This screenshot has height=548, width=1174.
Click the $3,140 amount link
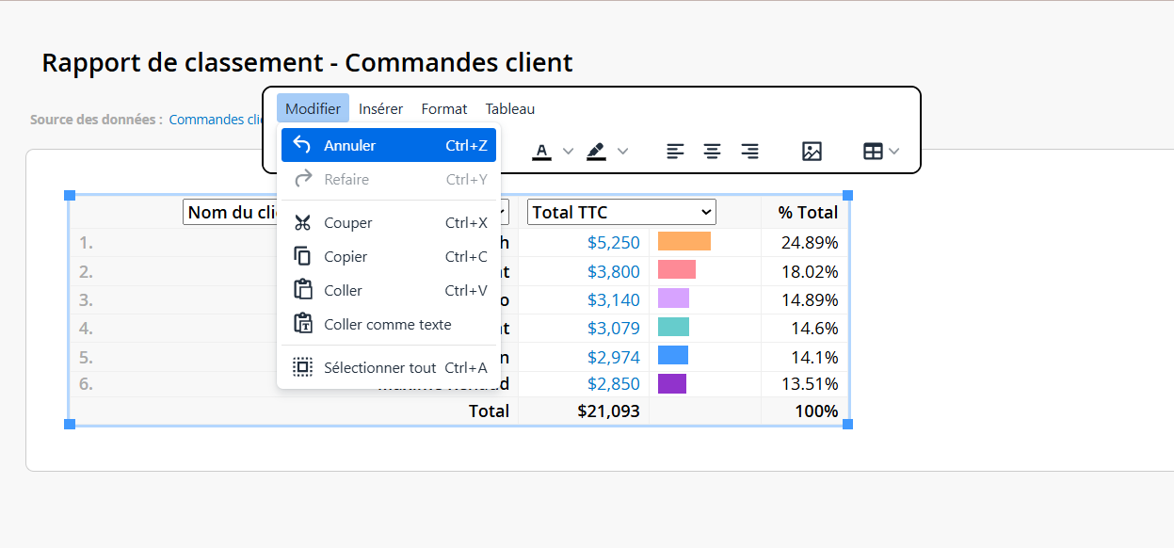click(x=614, y=299)
